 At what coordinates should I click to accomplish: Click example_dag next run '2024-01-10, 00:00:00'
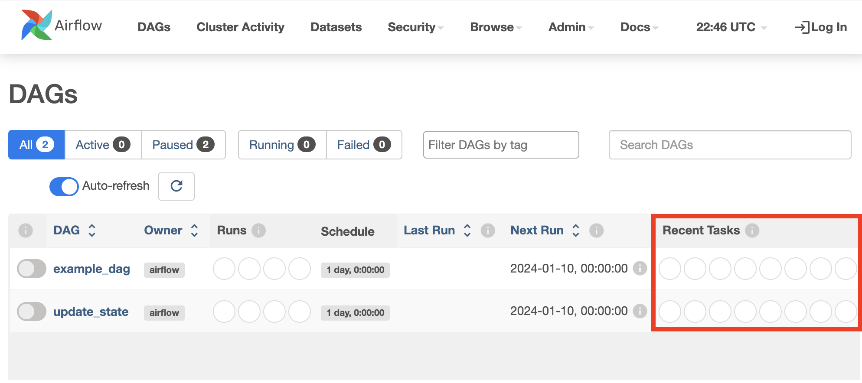569,269
